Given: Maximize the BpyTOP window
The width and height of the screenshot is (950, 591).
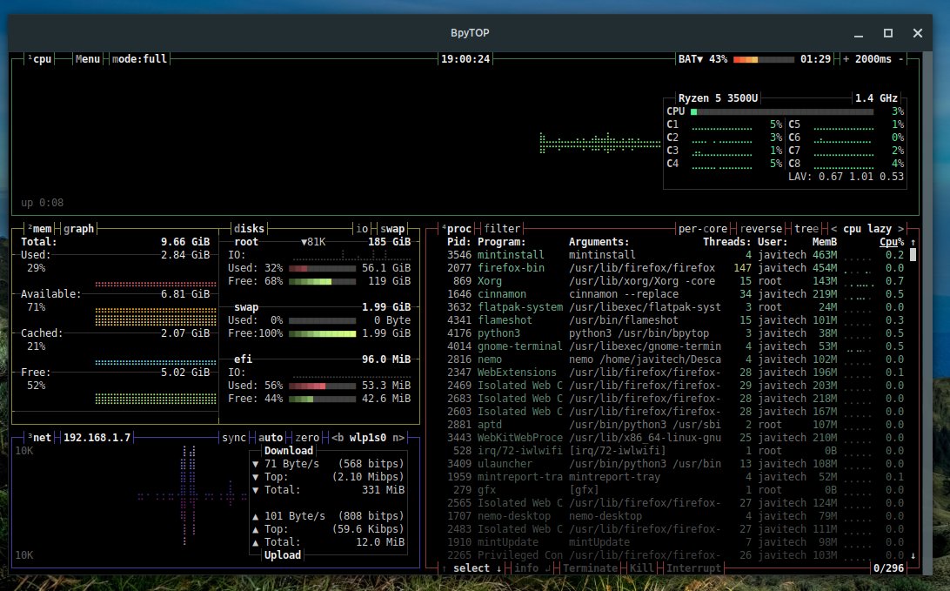Looking at the screenshot, I should coord(888,33).
